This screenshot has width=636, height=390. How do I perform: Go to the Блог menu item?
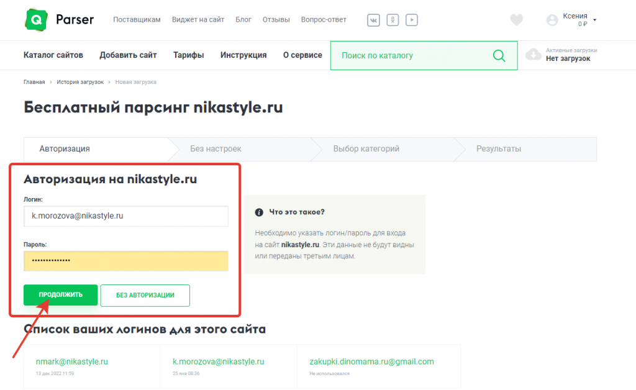(243, 19)
